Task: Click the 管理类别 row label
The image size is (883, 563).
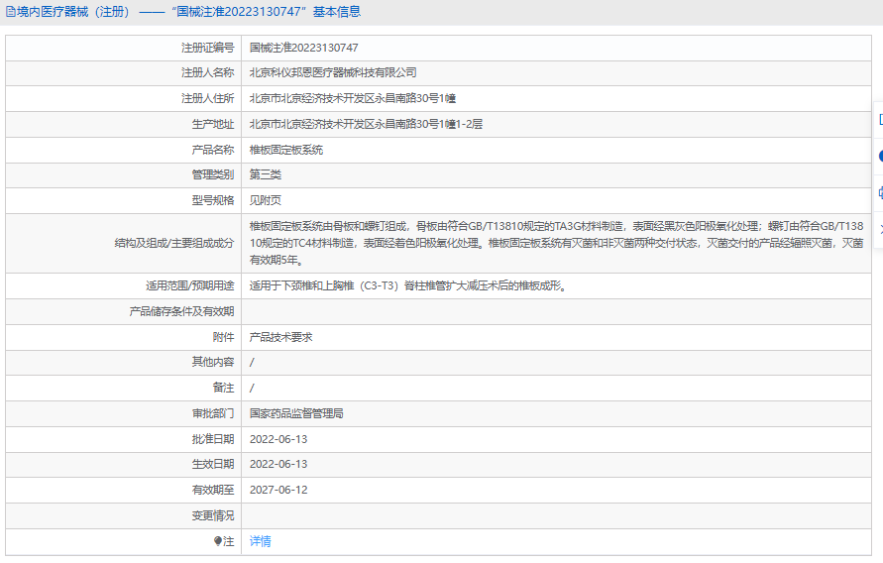Action: tap(213, 174)
